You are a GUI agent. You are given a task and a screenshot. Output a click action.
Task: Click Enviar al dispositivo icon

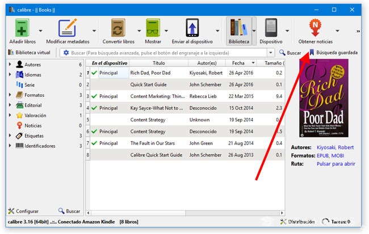tap(192, 28)
